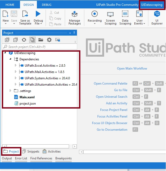
Task: Collapse the UiDatascraping project node
Action: (5, 53)
